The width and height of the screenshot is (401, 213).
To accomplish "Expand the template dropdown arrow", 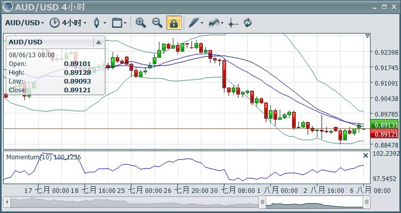I will pos(125,23).
